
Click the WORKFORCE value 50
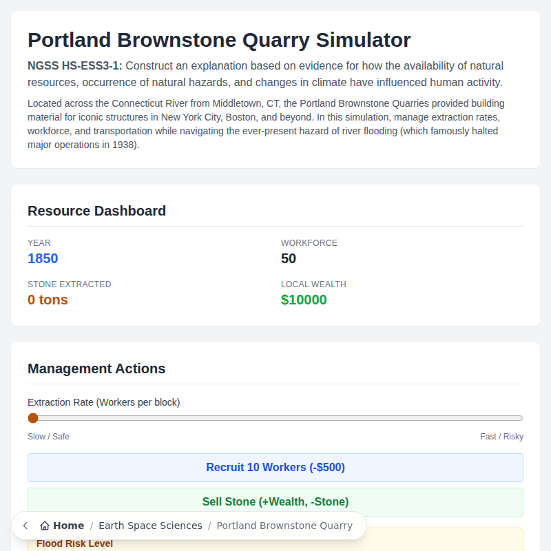[x=289, y=258]
